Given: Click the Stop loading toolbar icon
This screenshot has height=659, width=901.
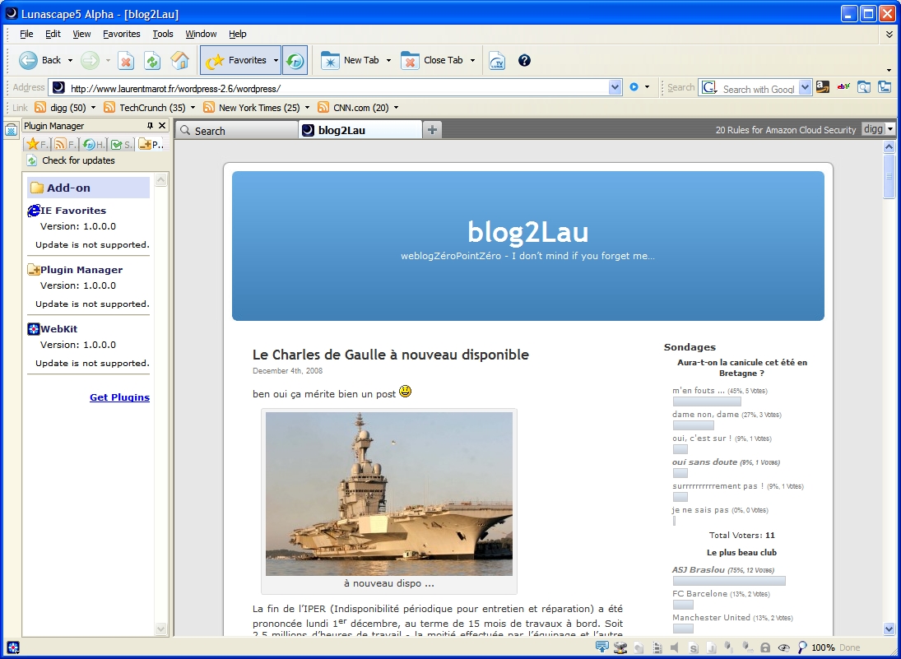Looking at the screenshot, I should tap(126, 60).
